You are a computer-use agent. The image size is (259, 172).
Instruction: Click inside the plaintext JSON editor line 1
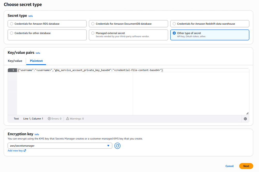91,70
